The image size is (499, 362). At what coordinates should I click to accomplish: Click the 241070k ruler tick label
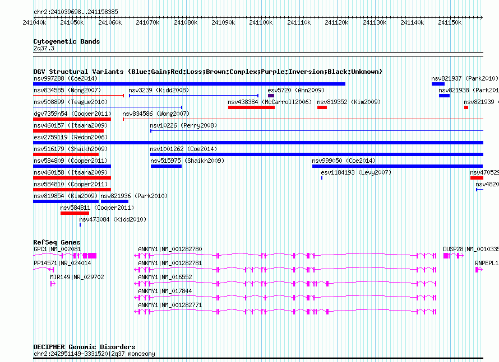click(x=147, y=22)
